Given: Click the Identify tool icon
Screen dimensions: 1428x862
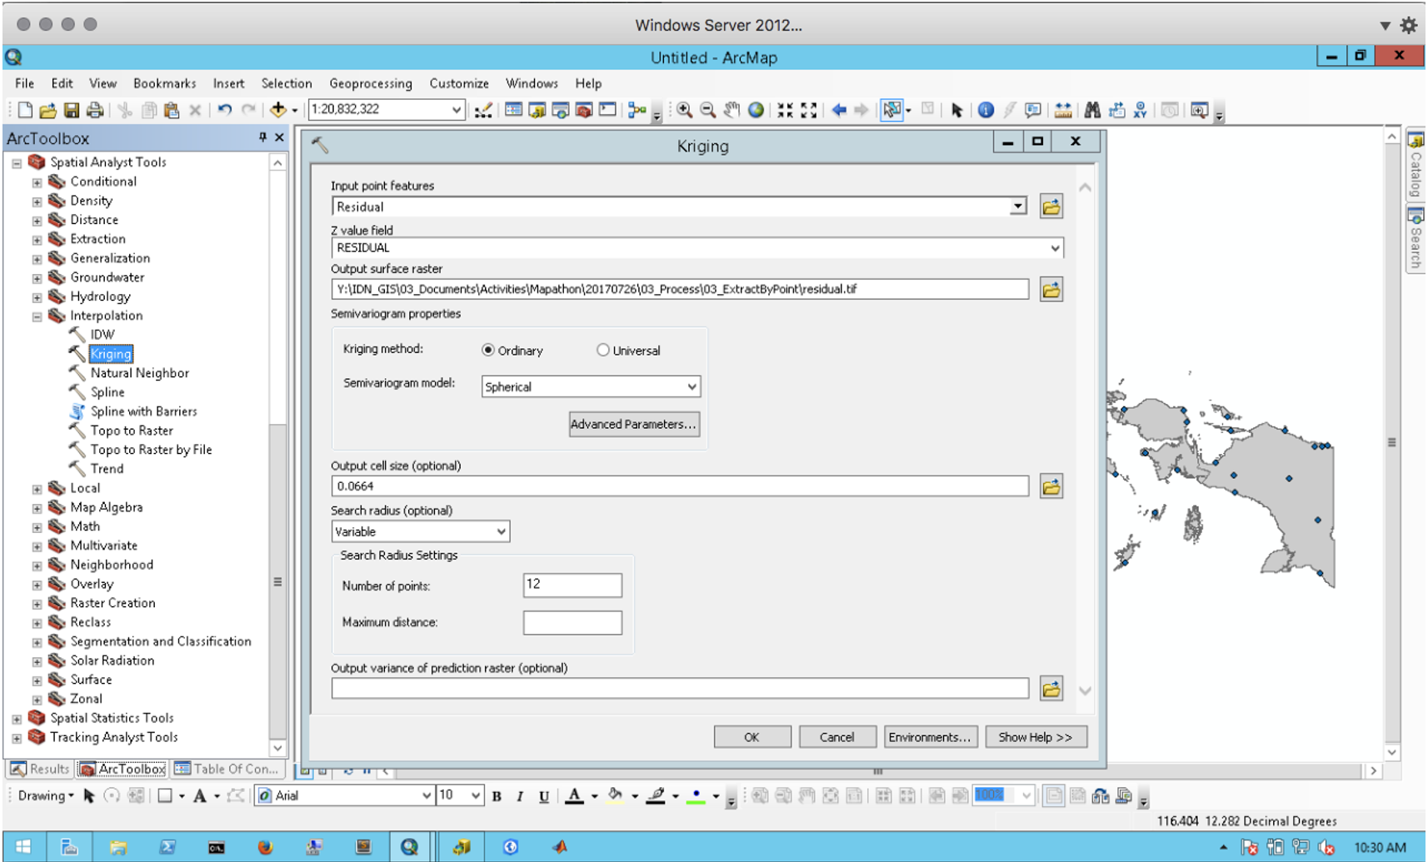Looking at the screenshot, I should click(986, 110).
